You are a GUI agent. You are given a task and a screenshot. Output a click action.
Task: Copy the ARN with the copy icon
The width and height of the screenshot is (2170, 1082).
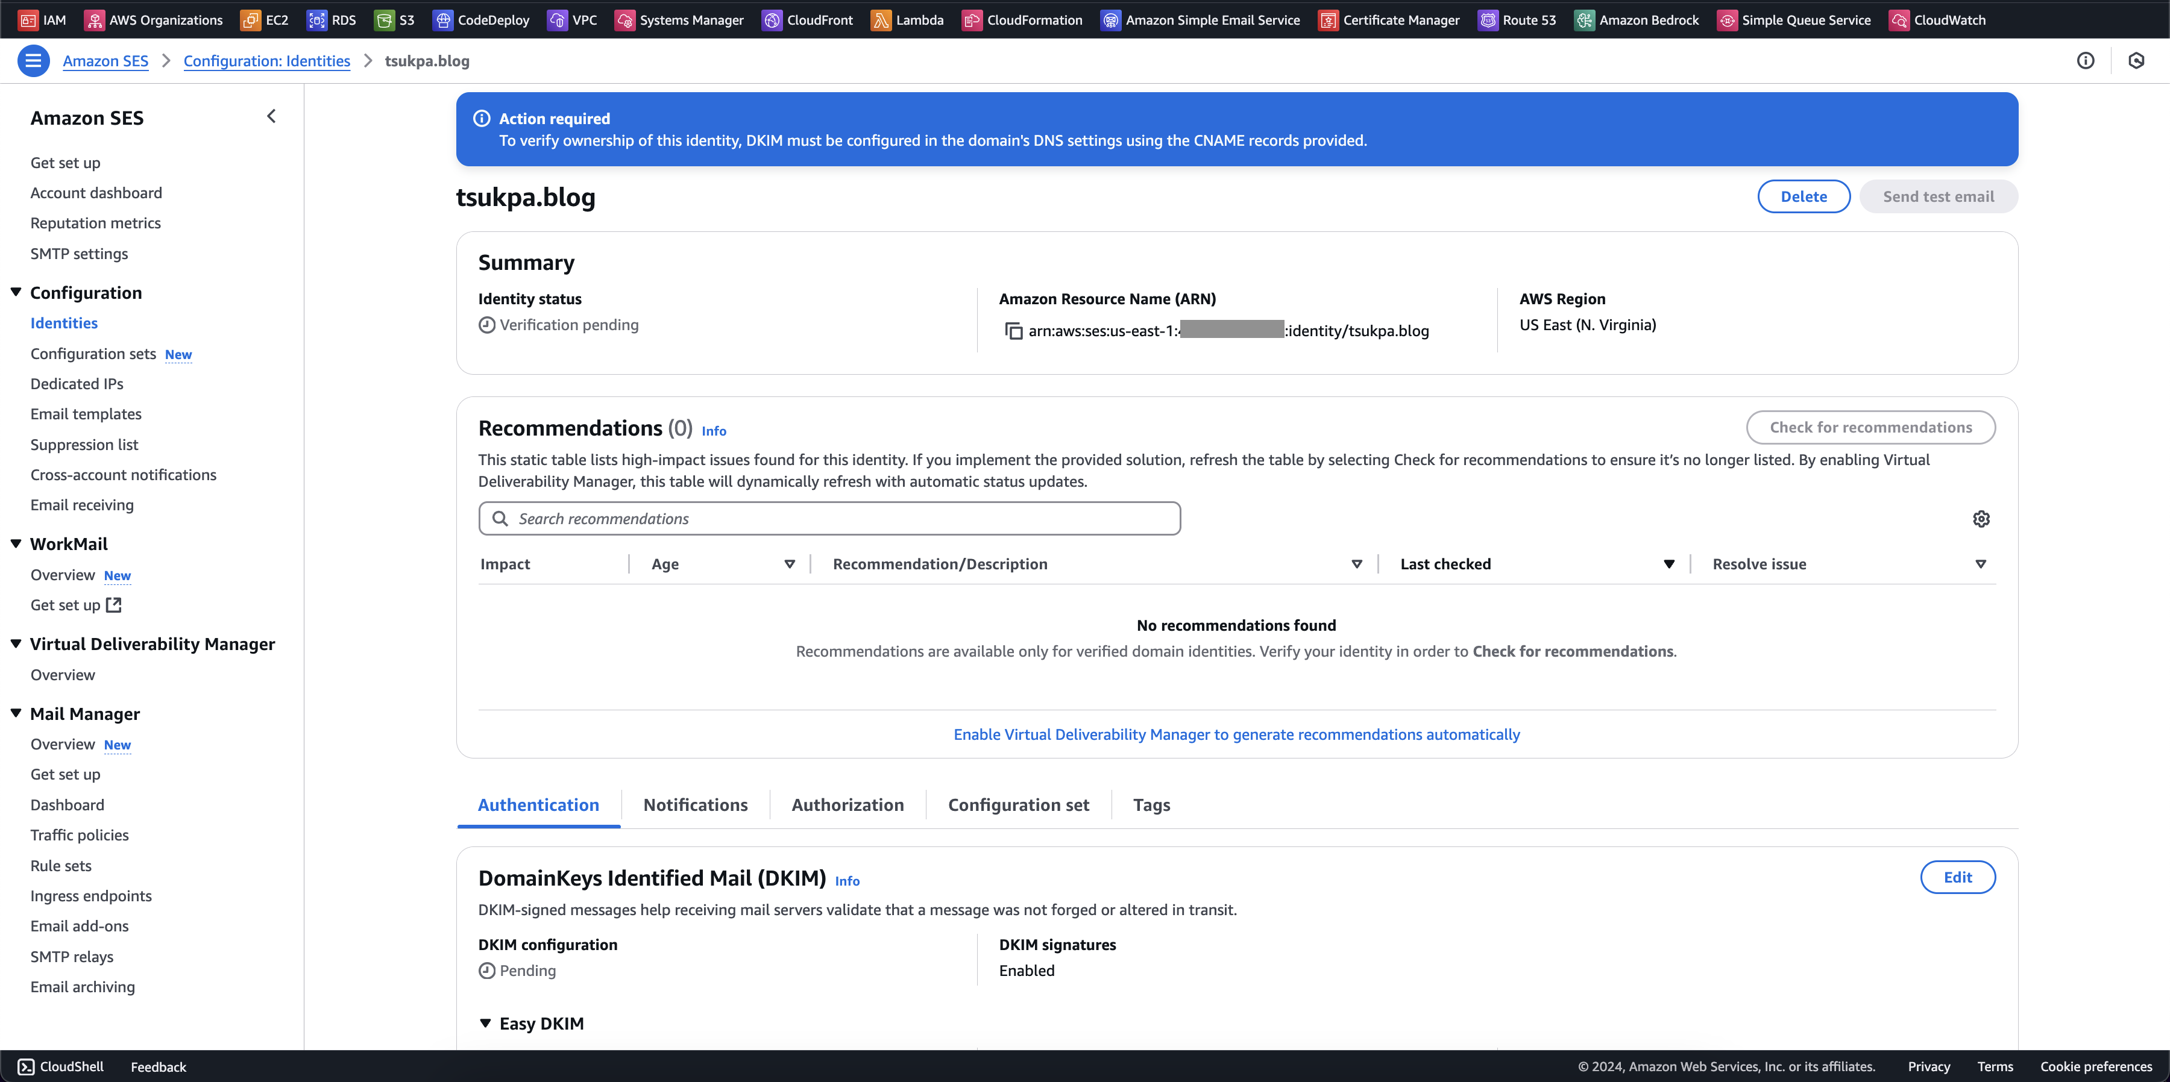(1013, 331)
